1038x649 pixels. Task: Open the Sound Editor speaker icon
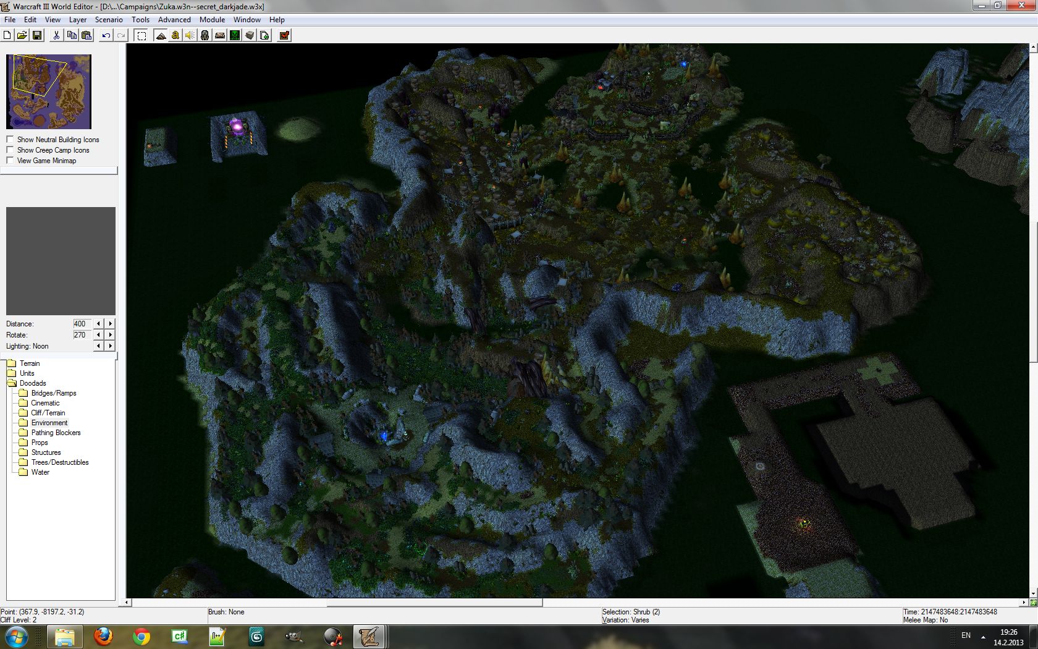pyautogui.click(x=190, y=35)
